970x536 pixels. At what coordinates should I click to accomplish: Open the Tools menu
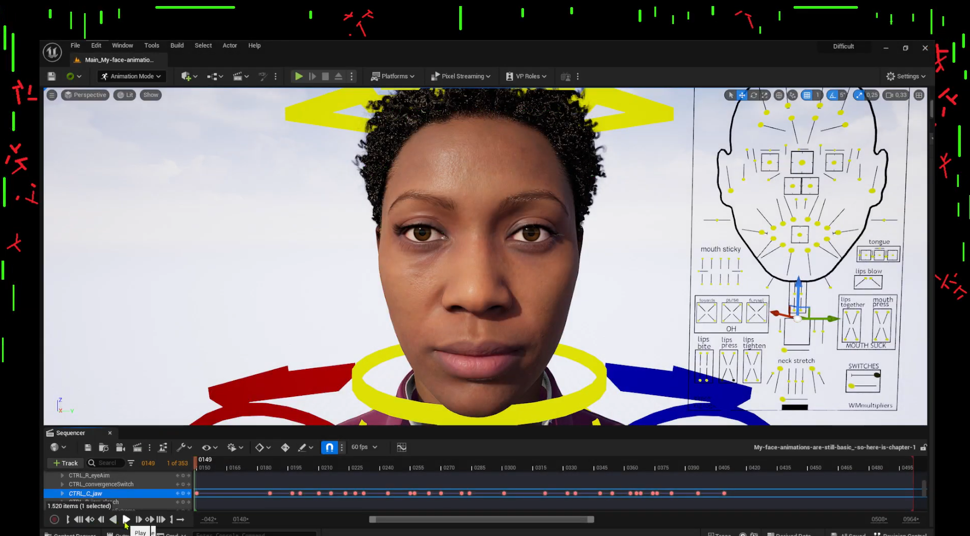click(x=152, y=46)
